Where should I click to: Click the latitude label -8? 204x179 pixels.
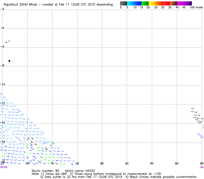(x=2, y=65)
